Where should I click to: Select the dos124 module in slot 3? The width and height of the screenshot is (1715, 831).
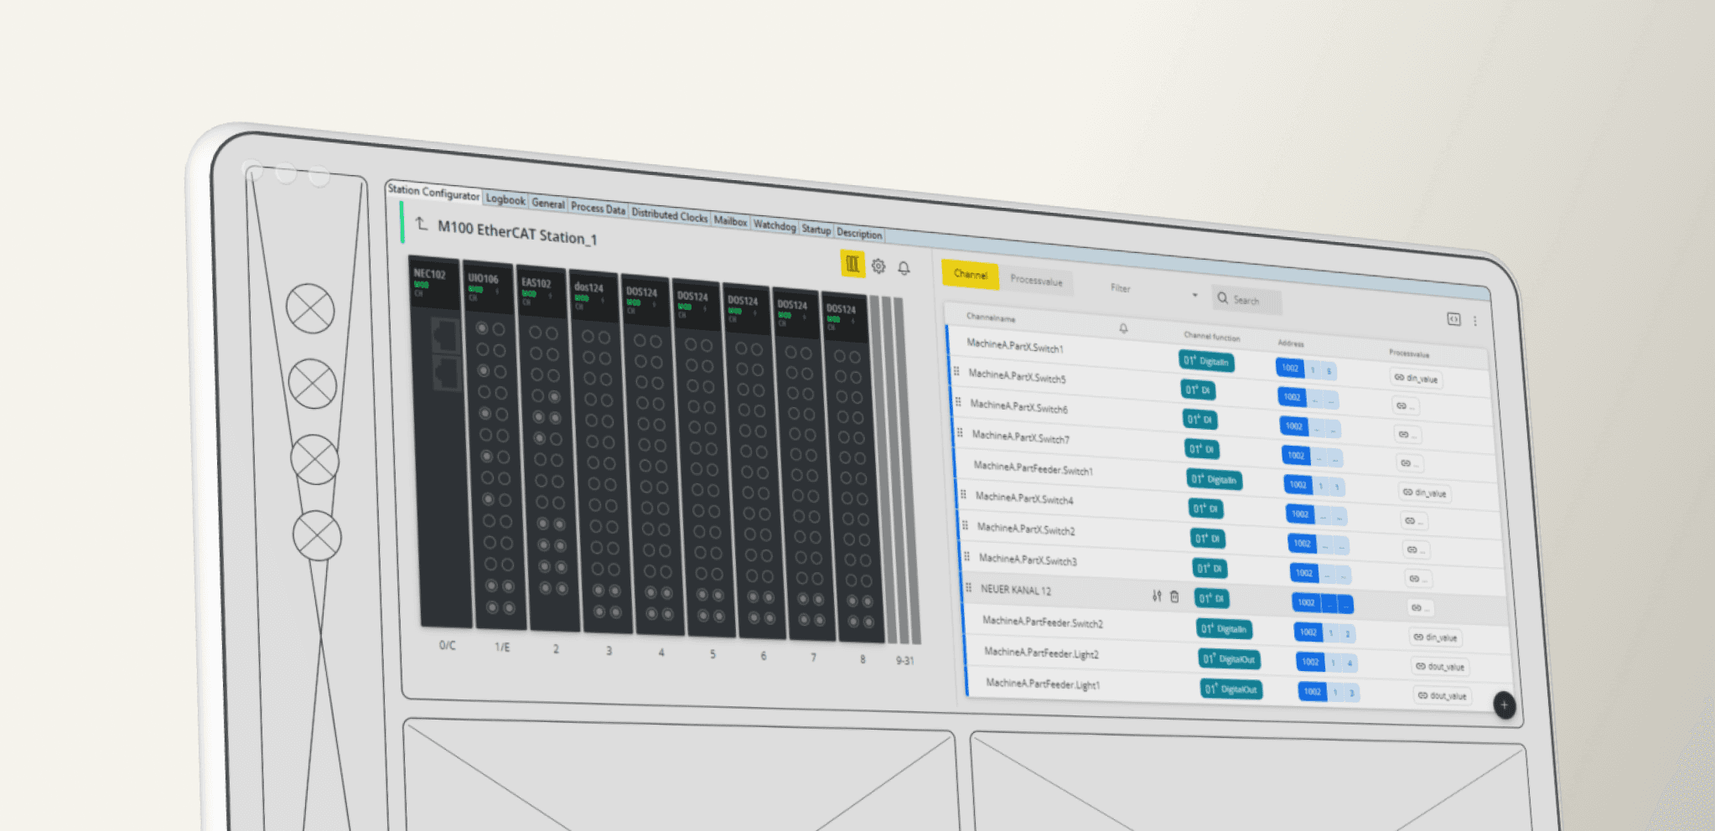coord(601,453)
